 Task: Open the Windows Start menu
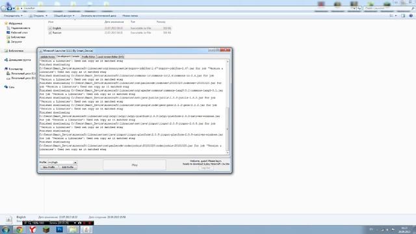[x=6, y=229]
